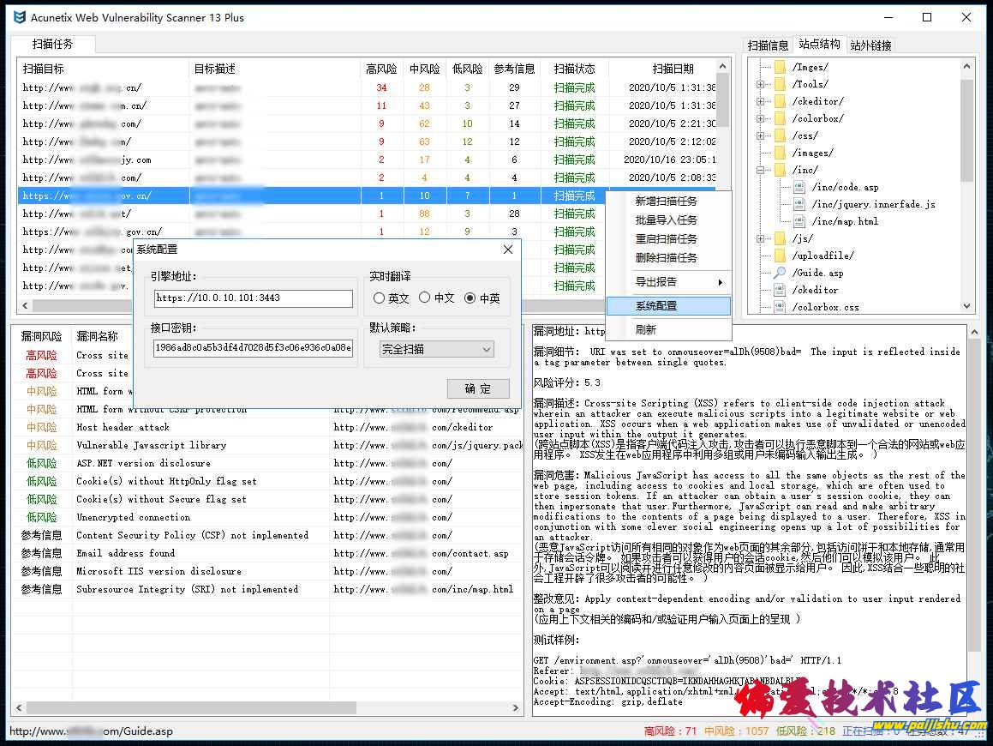Expand the /ckeditor/ tree folder
993x746 pixels.
tap(760, 101)
